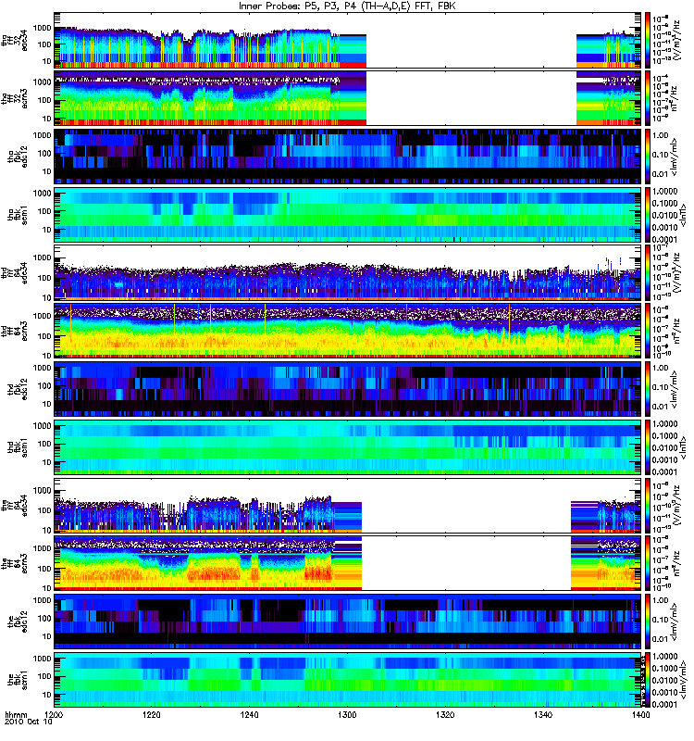Click the color bar beside tha fbk scm1 panel

pos(648,215)
